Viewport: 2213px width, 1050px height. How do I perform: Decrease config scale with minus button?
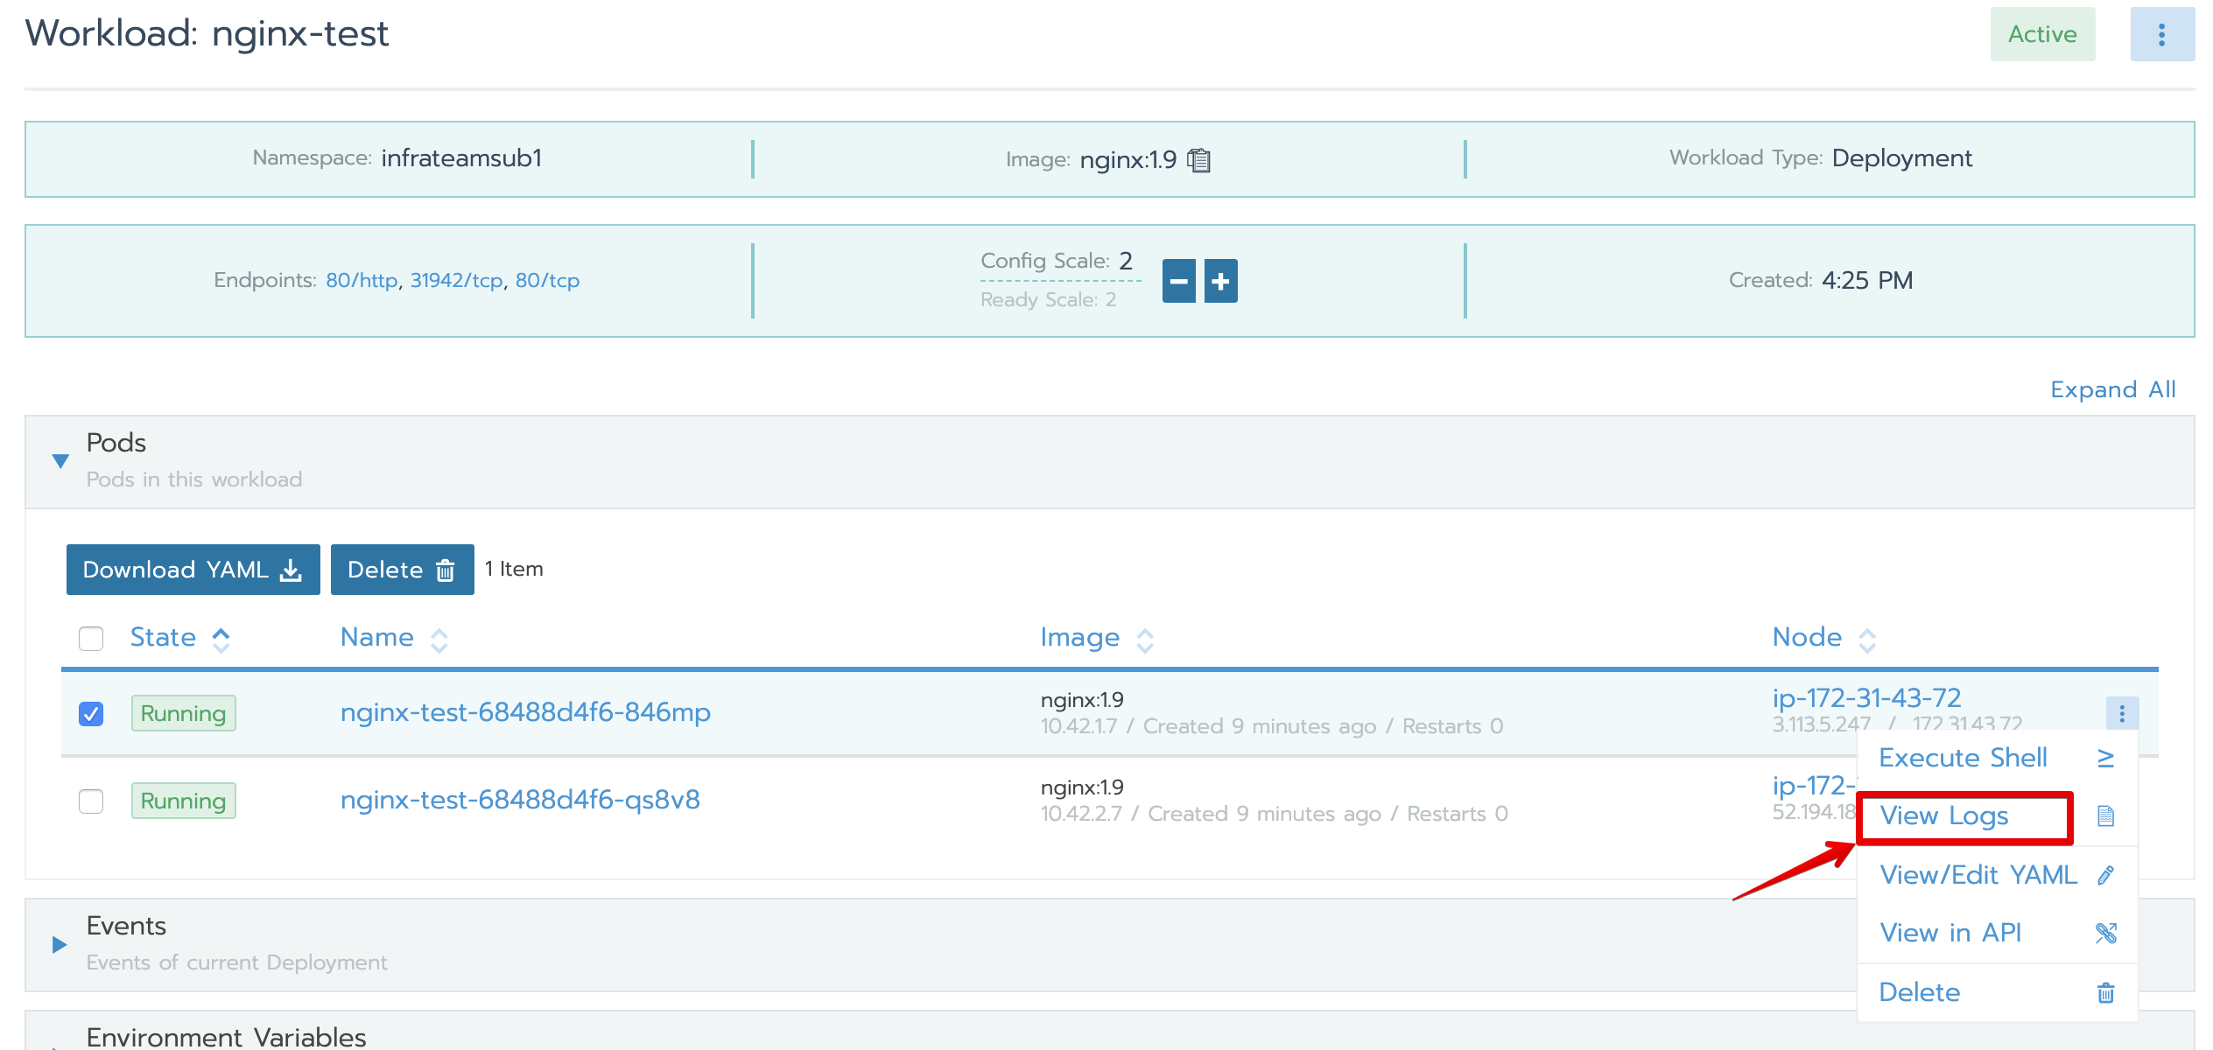tap(1178, 281)
